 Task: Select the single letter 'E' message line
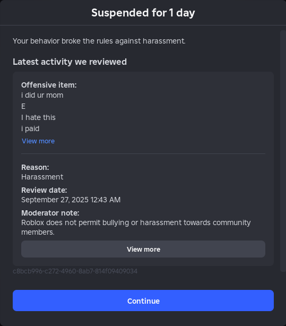pyautogui.click(x=23, y=106)
